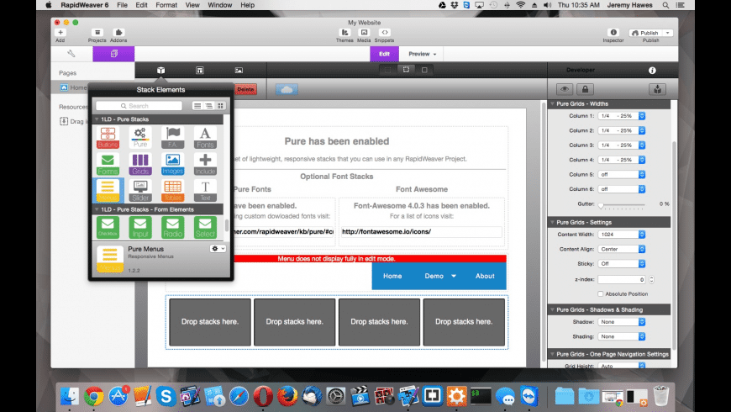This screenshot has height=412, width=731.
Task: Open the Column 1 width dropdown
Action: tap(622, 116)
